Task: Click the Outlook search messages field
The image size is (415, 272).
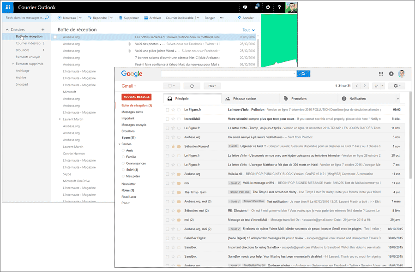Action: point(24,18)
